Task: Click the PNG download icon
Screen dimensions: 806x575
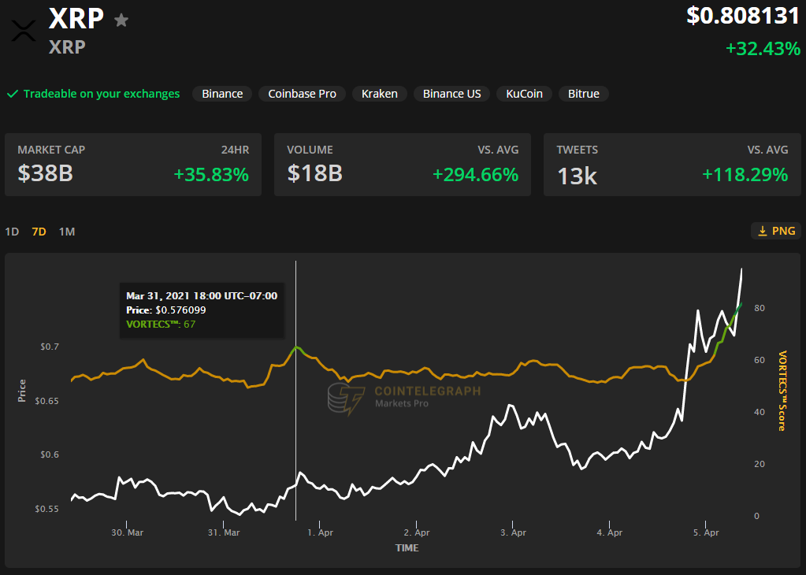Action: (x=775, y=231)
